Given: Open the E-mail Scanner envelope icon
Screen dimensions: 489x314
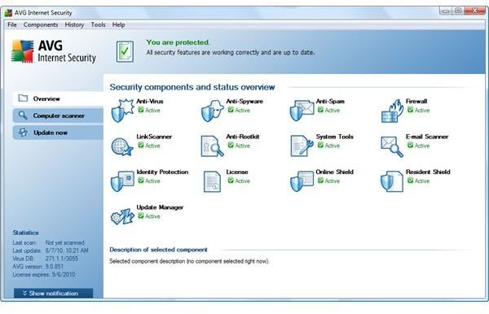Looking at the screenshot, I should click(x=392, y=146).
